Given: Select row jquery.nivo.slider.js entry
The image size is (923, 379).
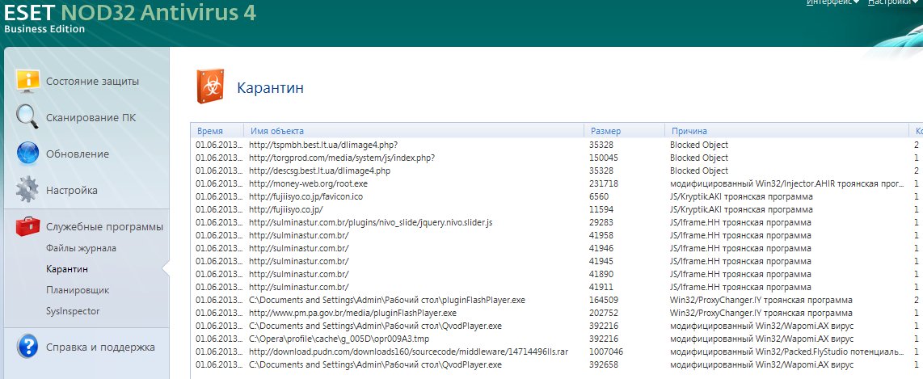Looking at the screenshot, I should [x=557, y=222].
